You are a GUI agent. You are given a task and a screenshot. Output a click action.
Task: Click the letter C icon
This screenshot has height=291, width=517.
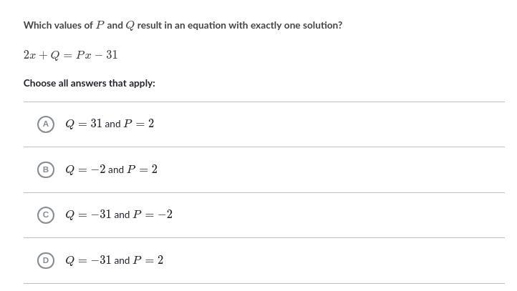point(46,214)
